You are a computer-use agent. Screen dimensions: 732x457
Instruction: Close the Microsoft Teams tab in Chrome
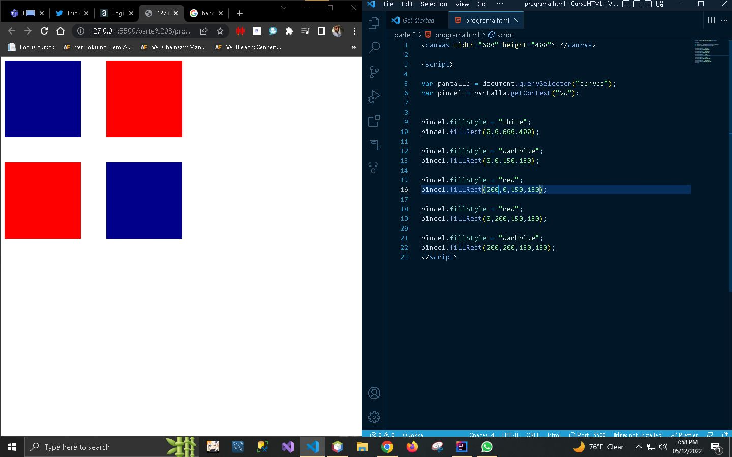(42, 13)
